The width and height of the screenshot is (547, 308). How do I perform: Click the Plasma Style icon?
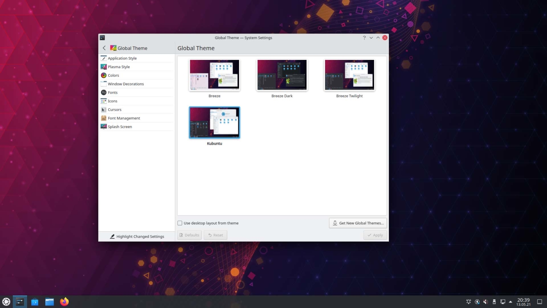click(x=104, y=67)
